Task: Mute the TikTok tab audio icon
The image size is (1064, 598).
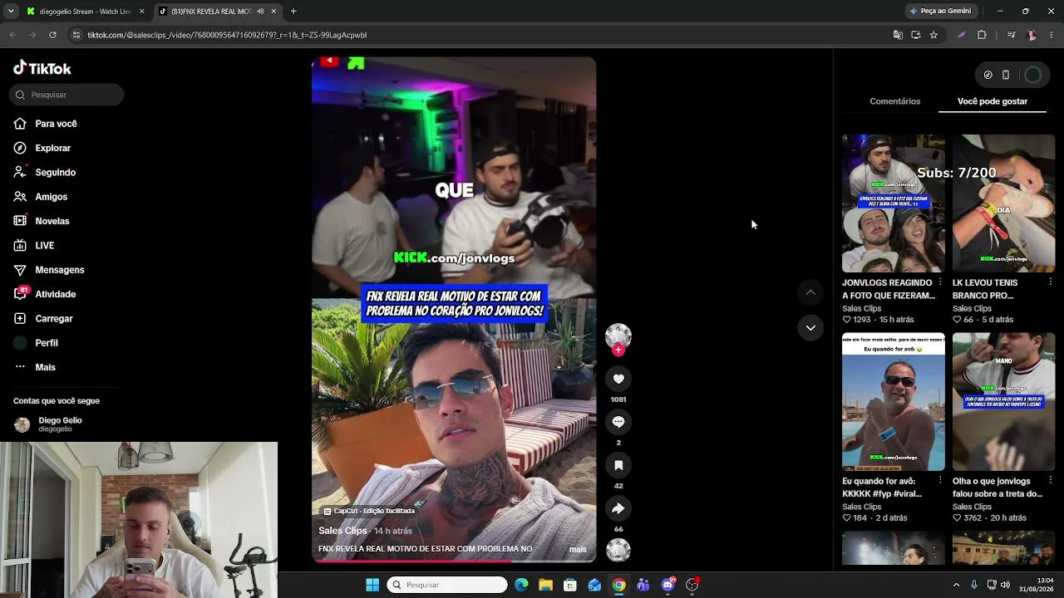Action: 260,12
